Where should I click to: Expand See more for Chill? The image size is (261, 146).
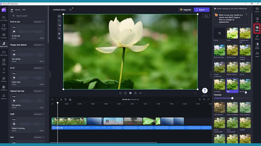tap(39, 114)
